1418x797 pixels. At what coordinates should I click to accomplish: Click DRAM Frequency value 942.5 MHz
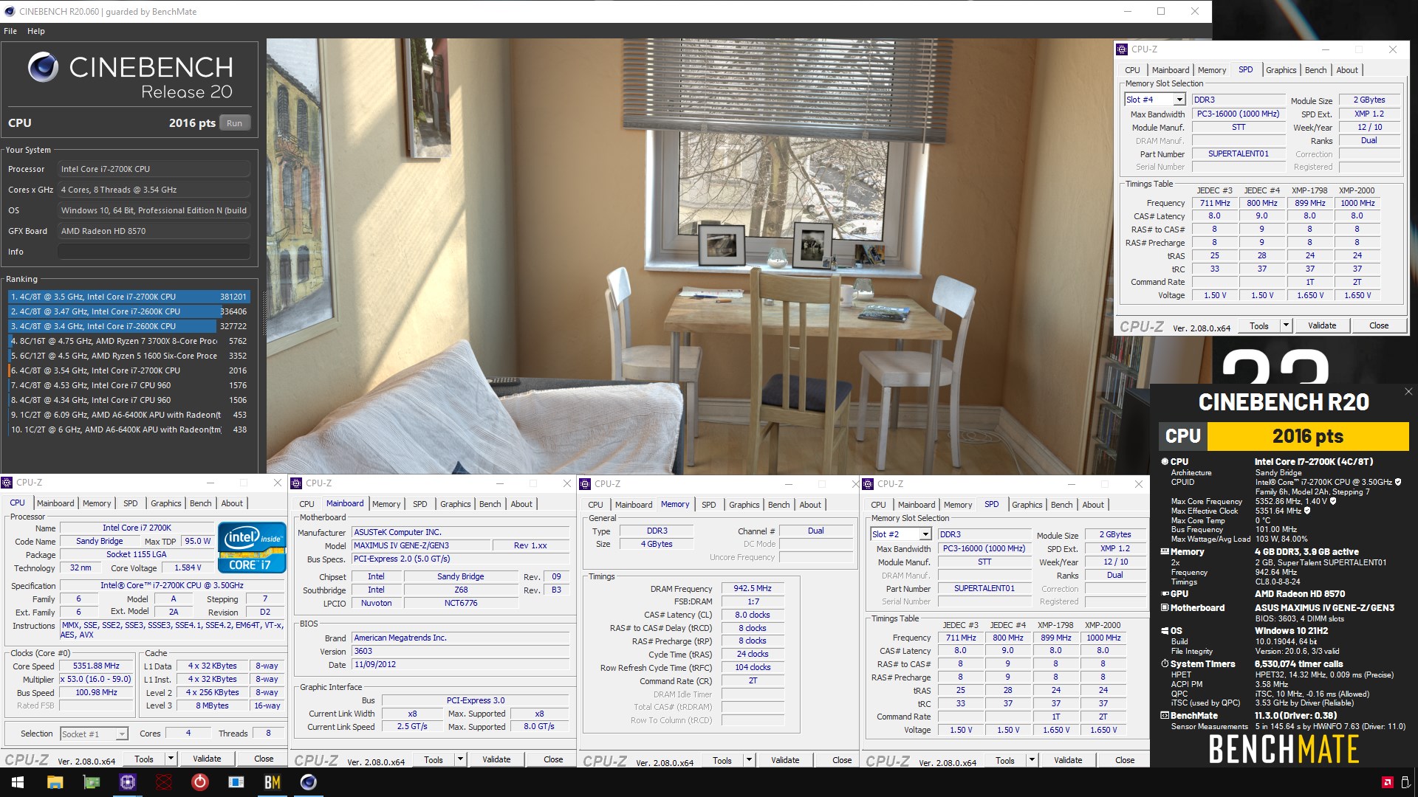752,589
